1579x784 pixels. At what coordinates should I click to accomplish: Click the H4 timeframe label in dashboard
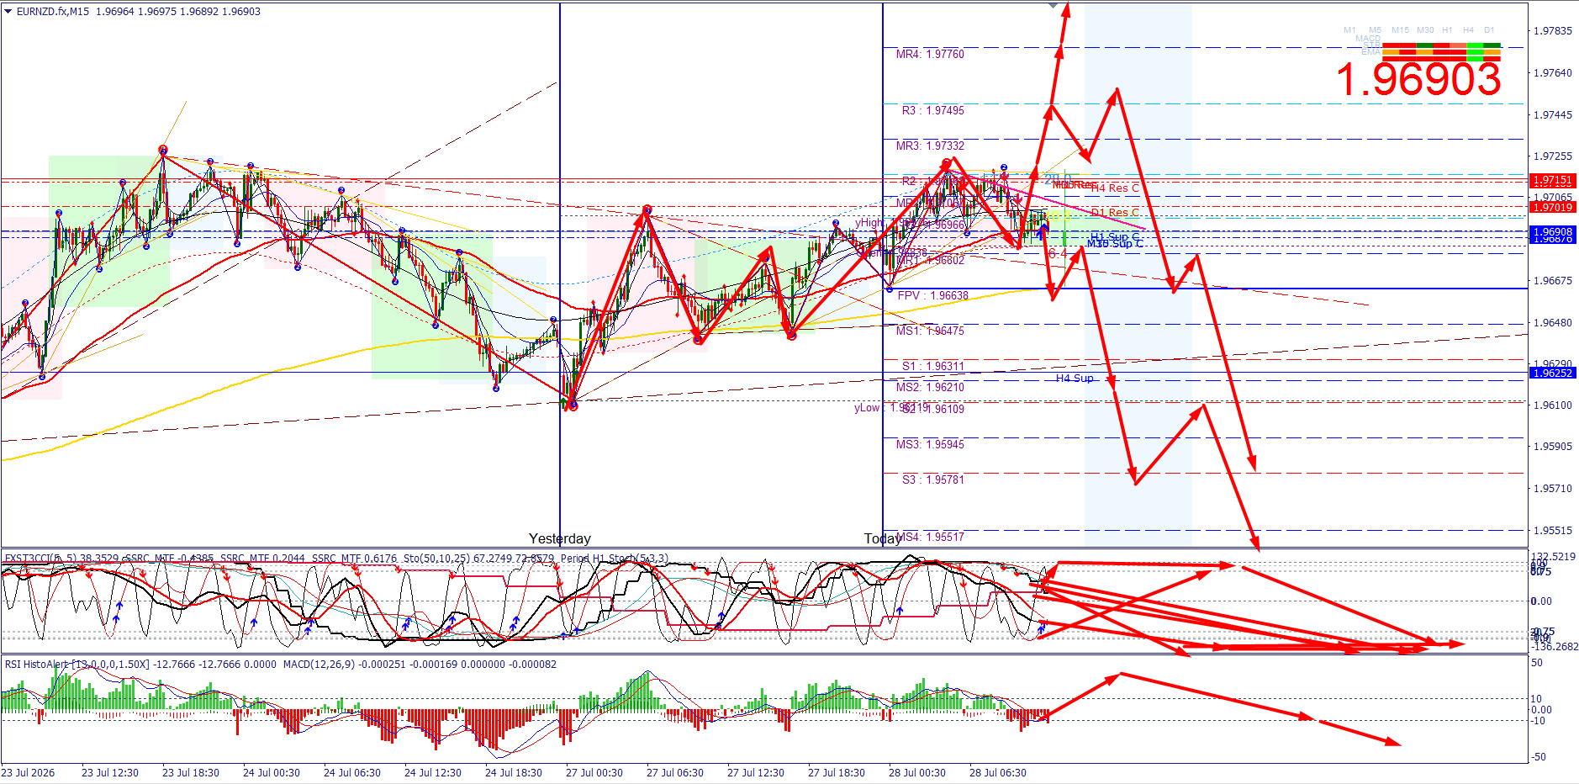point(1468,30)
